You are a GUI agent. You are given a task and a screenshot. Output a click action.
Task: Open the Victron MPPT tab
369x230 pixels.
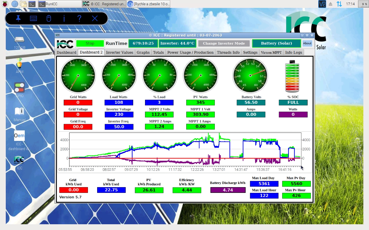271,52
